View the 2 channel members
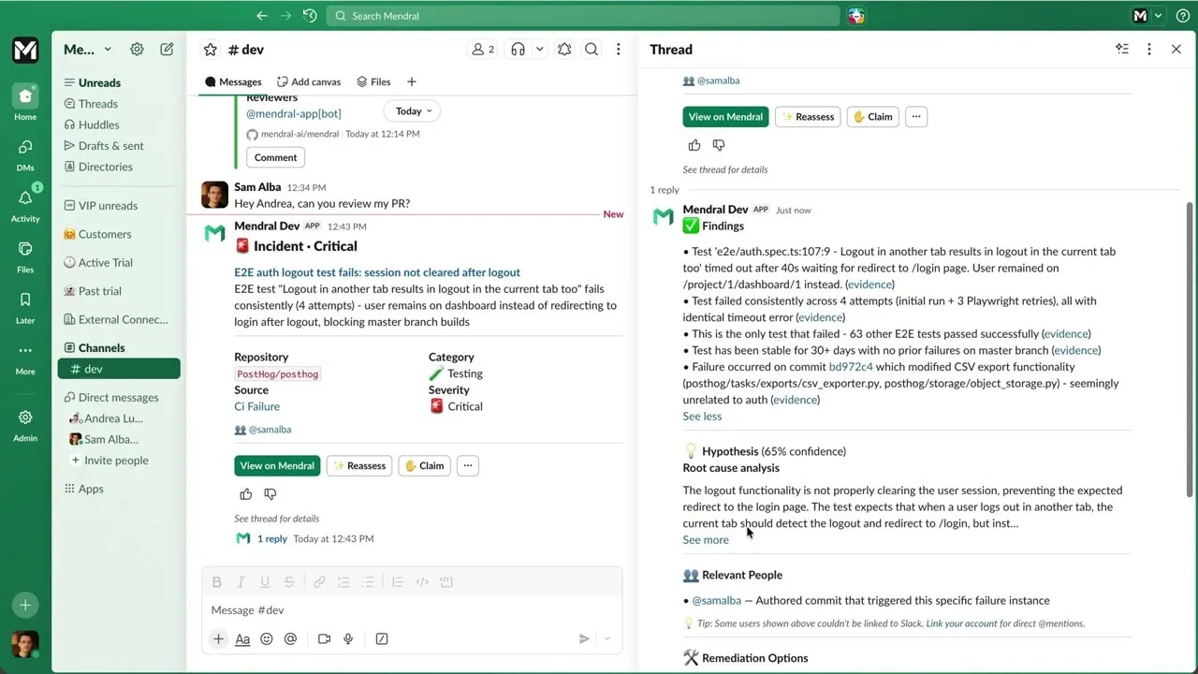Screen dimensions: 1198x674 (x=483, y=50)
